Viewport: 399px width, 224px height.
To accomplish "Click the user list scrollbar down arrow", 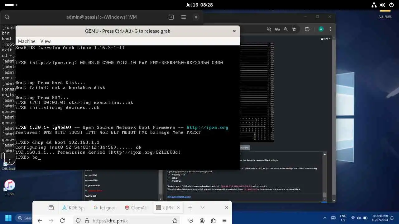I will (161, 199).
